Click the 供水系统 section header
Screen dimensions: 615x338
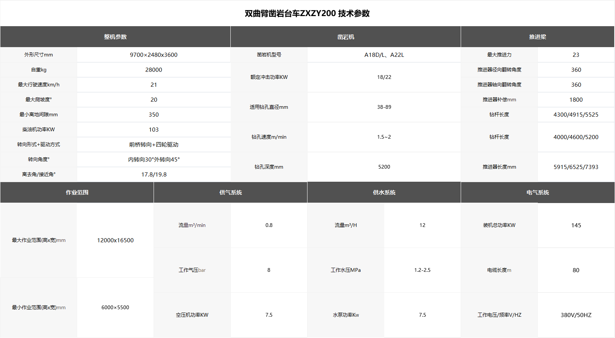384,192
